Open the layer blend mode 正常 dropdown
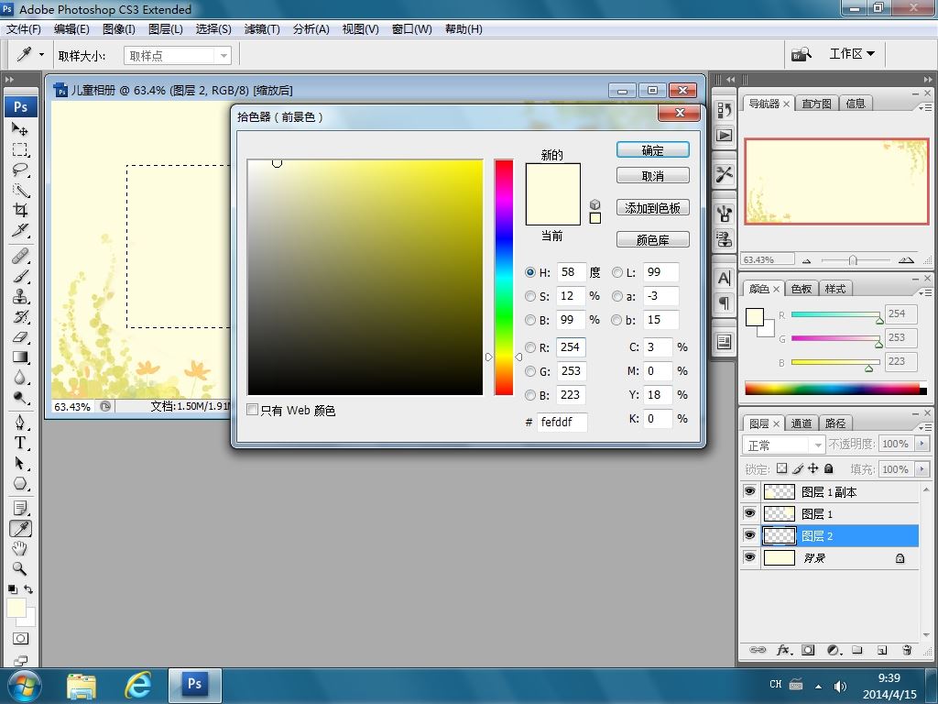The height and width of the screenshot is (704, 938). pyautogui.click(x=784, y=445)
